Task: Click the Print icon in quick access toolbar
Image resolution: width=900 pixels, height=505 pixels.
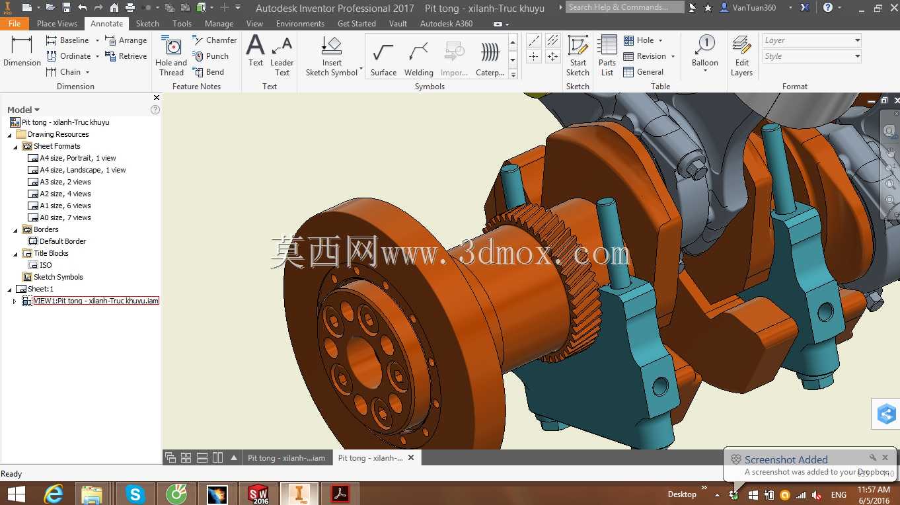Action: click(x=130, y=8)
